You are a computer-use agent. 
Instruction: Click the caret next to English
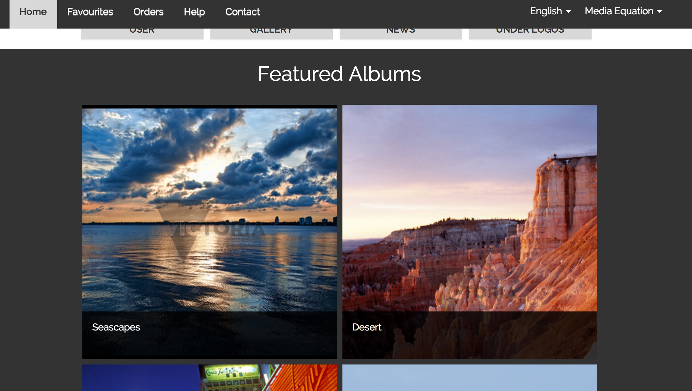568,12
